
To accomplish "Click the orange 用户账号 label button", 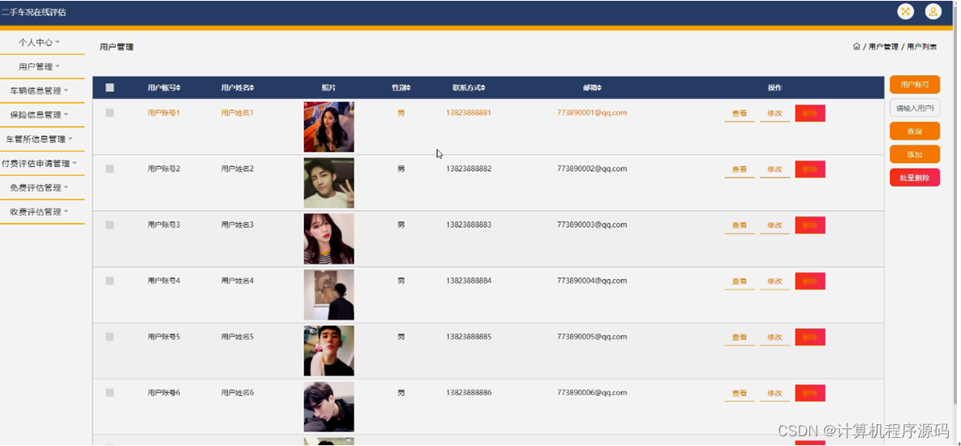I will [x=915, y=84].
